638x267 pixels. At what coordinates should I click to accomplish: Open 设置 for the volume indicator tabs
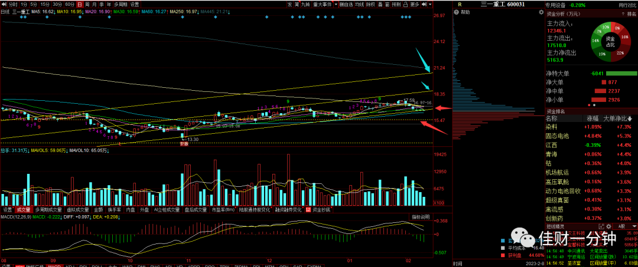pos(7,210)
